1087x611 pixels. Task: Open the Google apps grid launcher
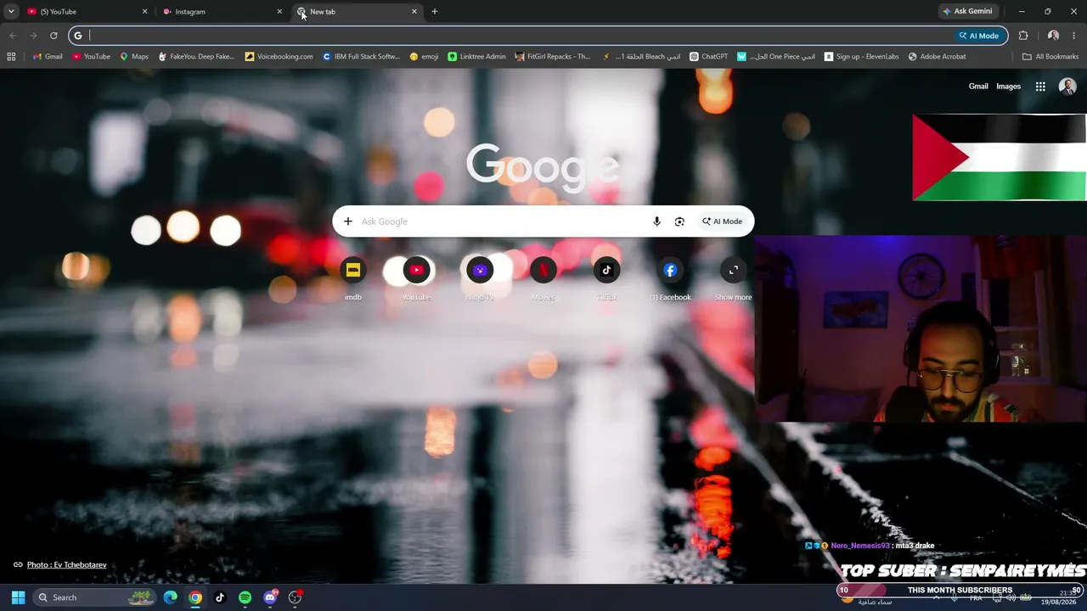point(1040,87)
